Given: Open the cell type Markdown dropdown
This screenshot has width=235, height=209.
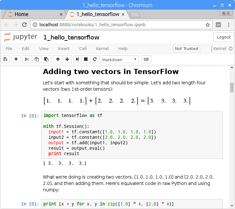Looking at the screenshot, I should tap(120, 60).
